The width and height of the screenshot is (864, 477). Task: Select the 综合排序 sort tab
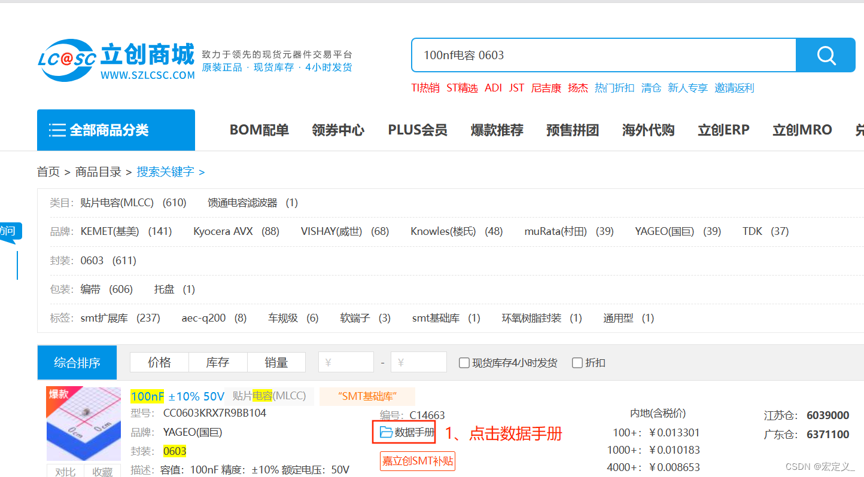tap(77, 363)
